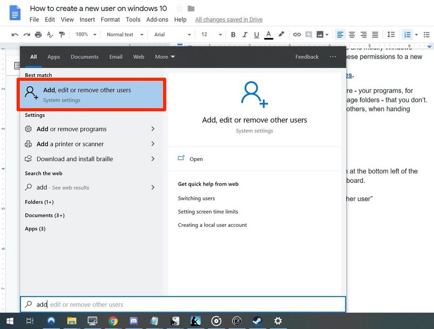
Task: Click the highlight color pen icon
Action: 281,35
